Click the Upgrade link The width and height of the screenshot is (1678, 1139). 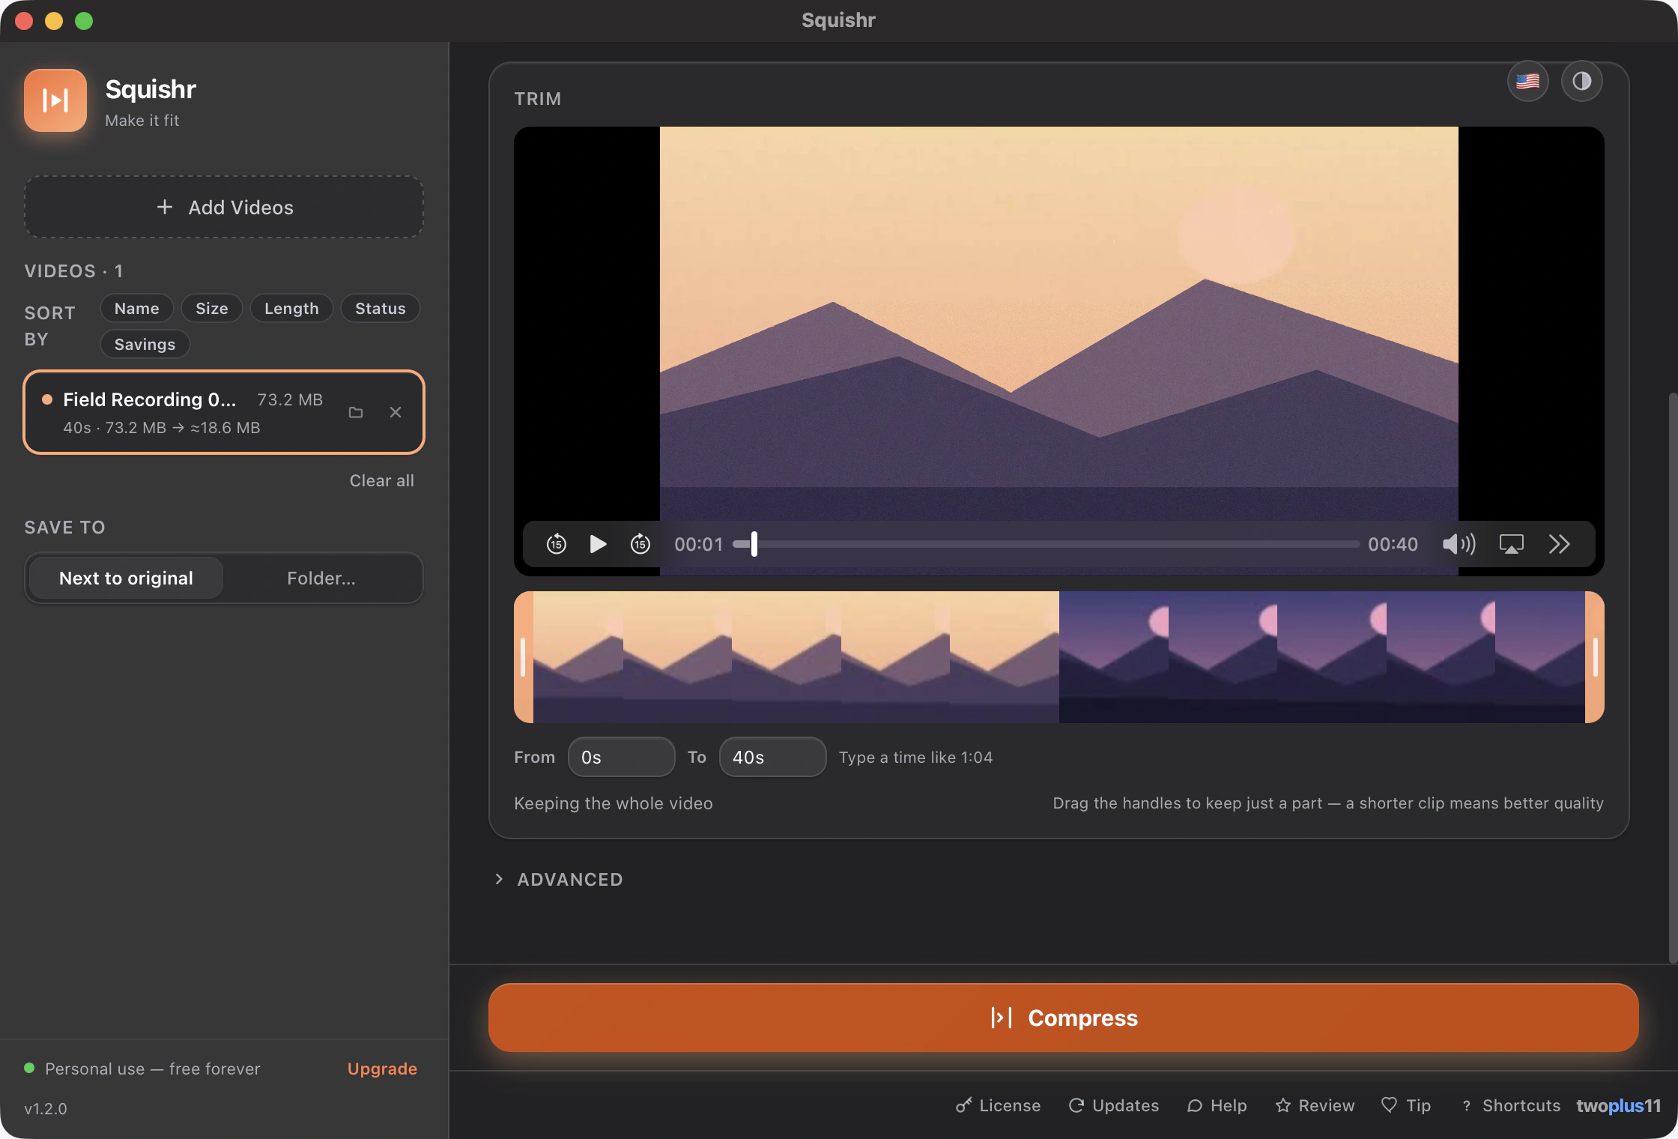(382, 1069)
